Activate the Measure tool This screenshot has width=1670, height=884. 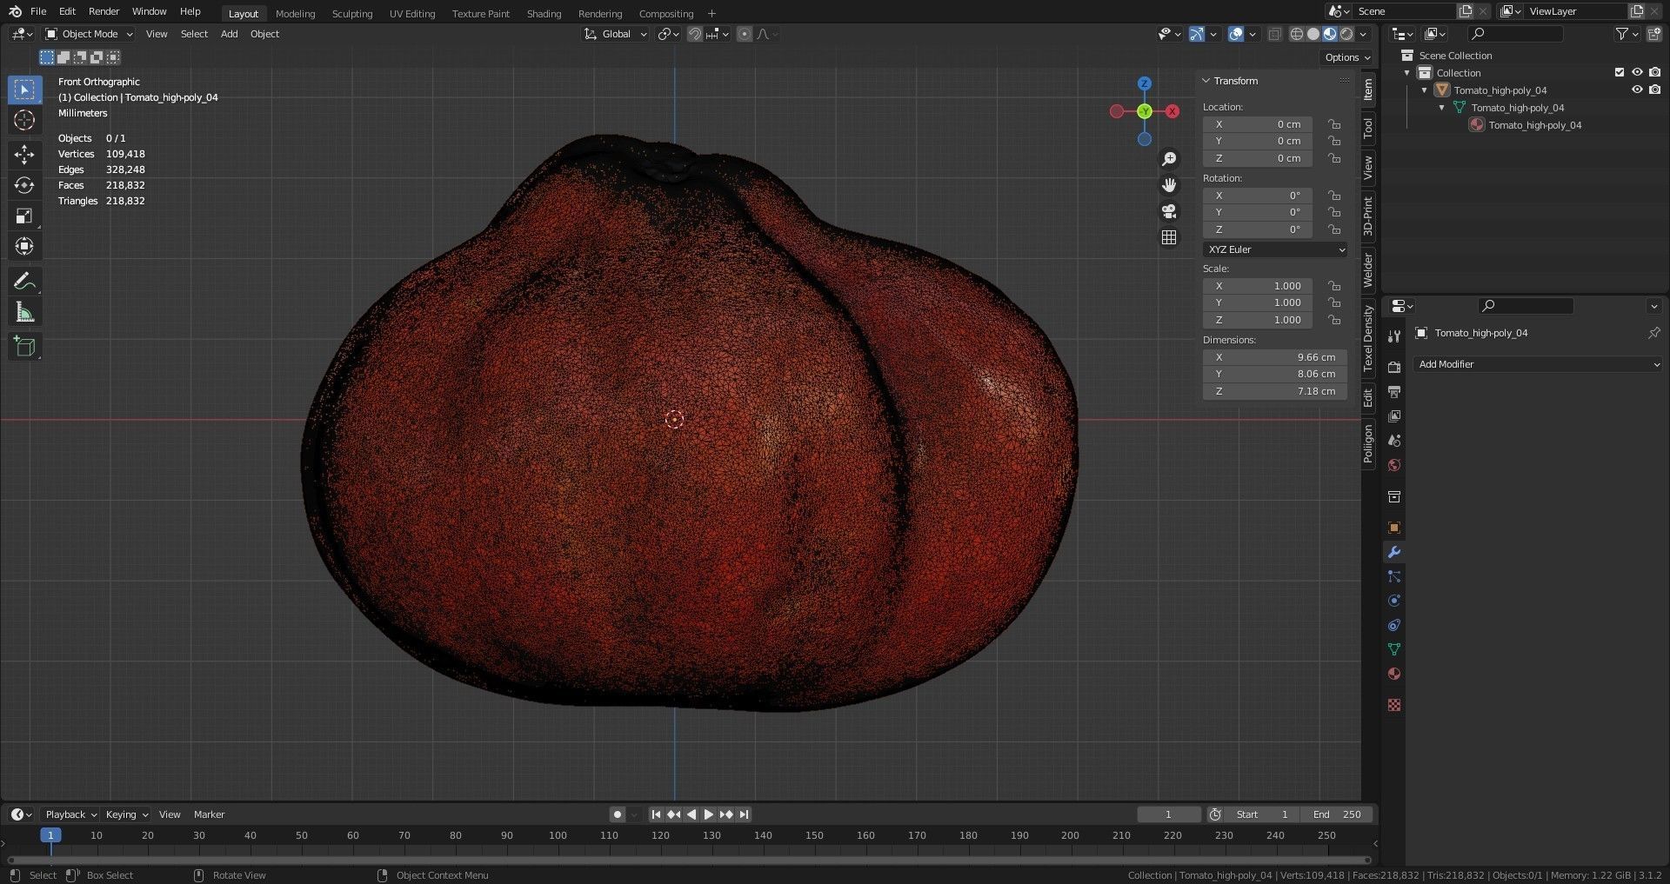pyautogui.click(x=24, y=312)
